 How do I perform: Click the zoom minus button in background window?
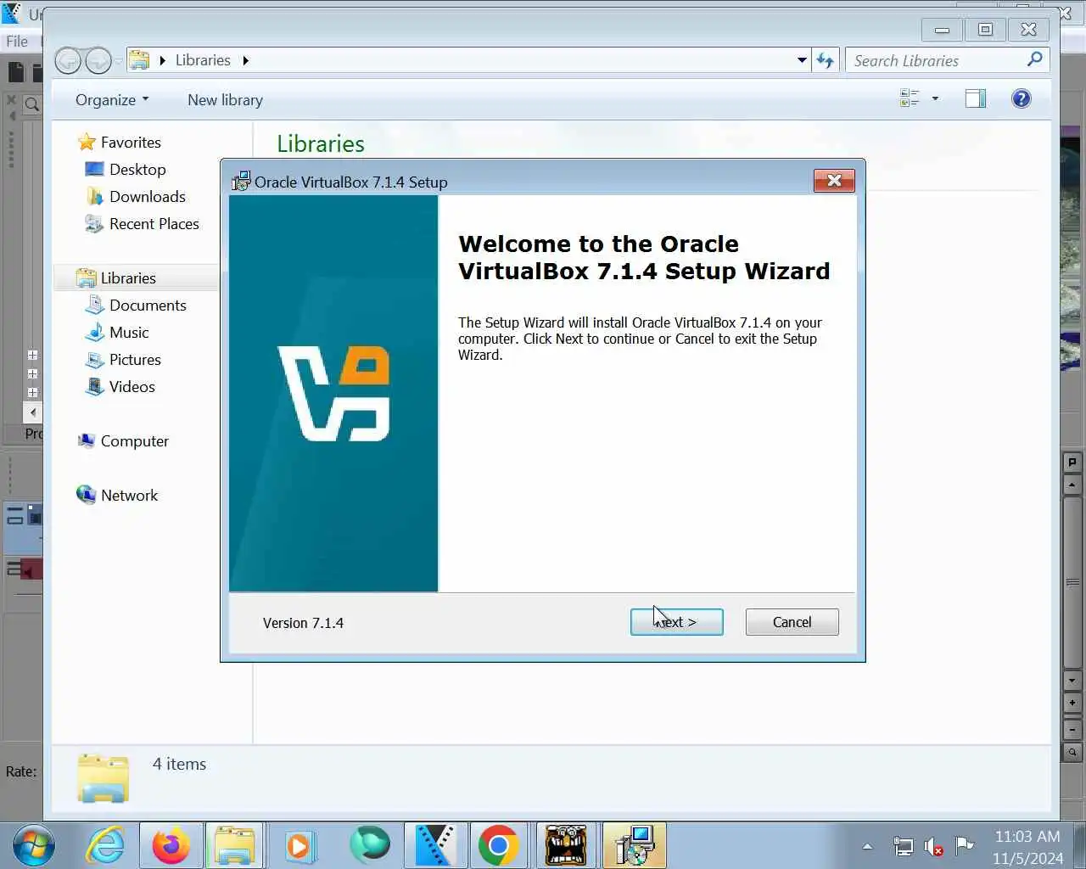(1072, 729)
